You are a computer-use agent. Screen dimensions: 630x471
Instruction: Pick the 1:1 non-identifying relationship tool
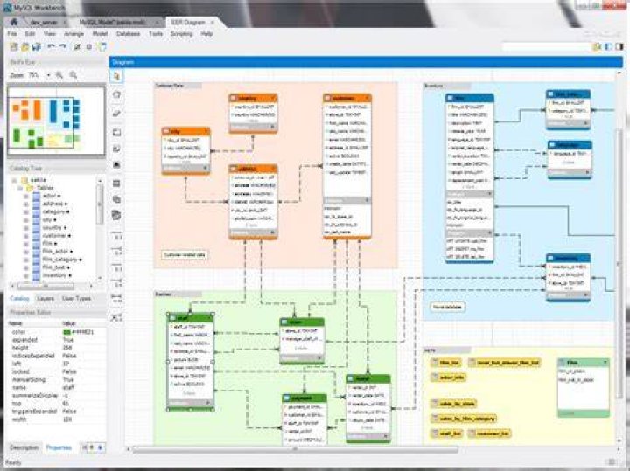pos(116,235)
